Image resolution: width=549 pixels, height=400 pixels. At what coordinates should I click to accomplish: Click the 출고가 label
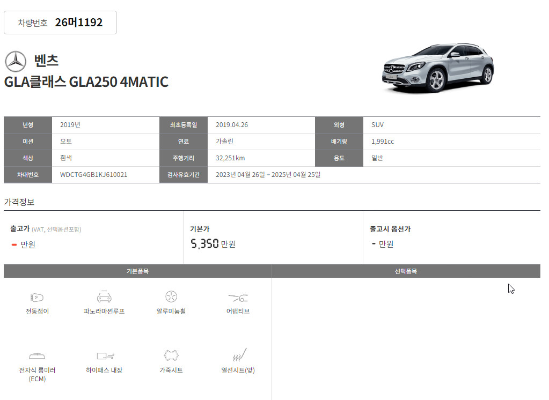20,228
